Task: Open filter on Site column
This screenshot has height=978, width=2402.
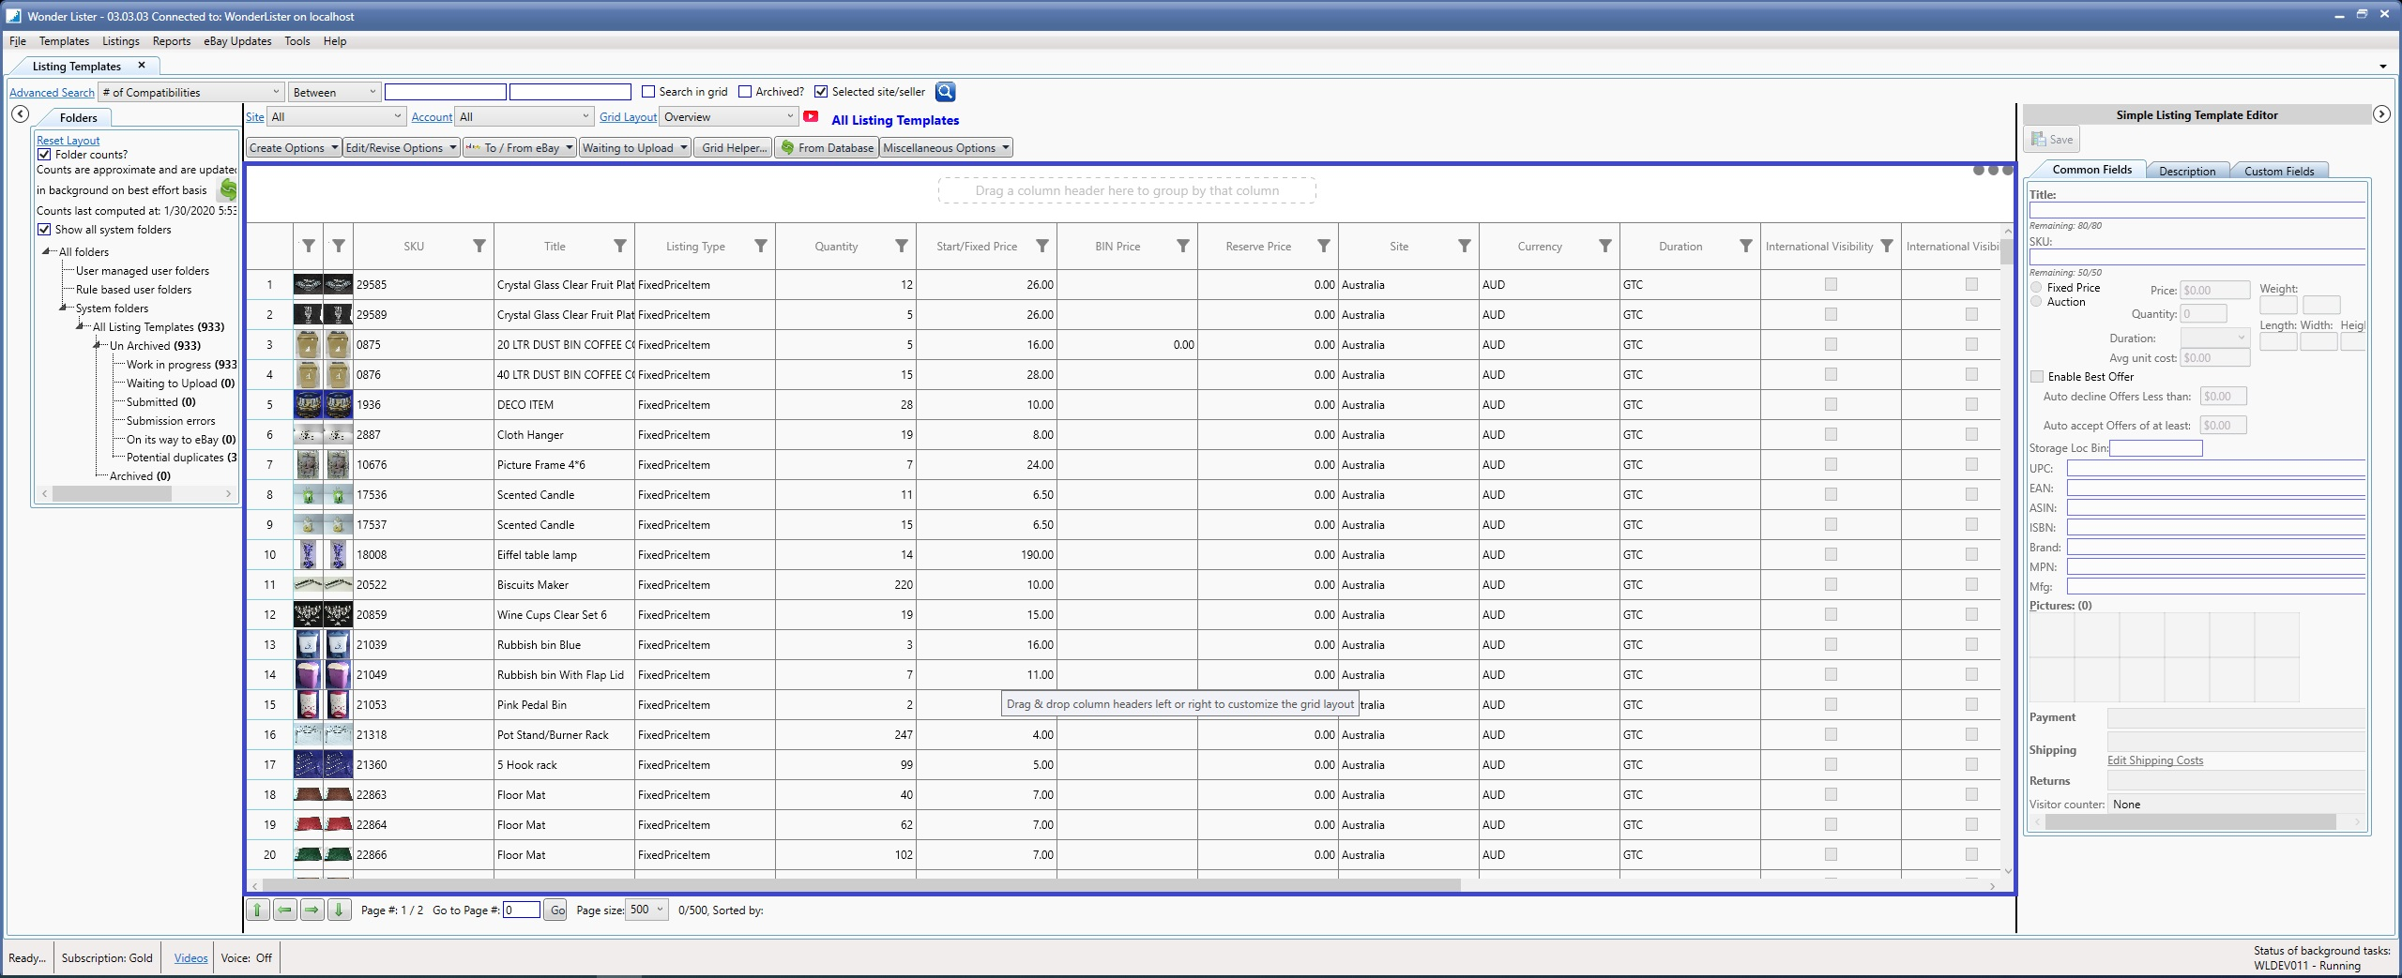Action: click(1465, 247)
